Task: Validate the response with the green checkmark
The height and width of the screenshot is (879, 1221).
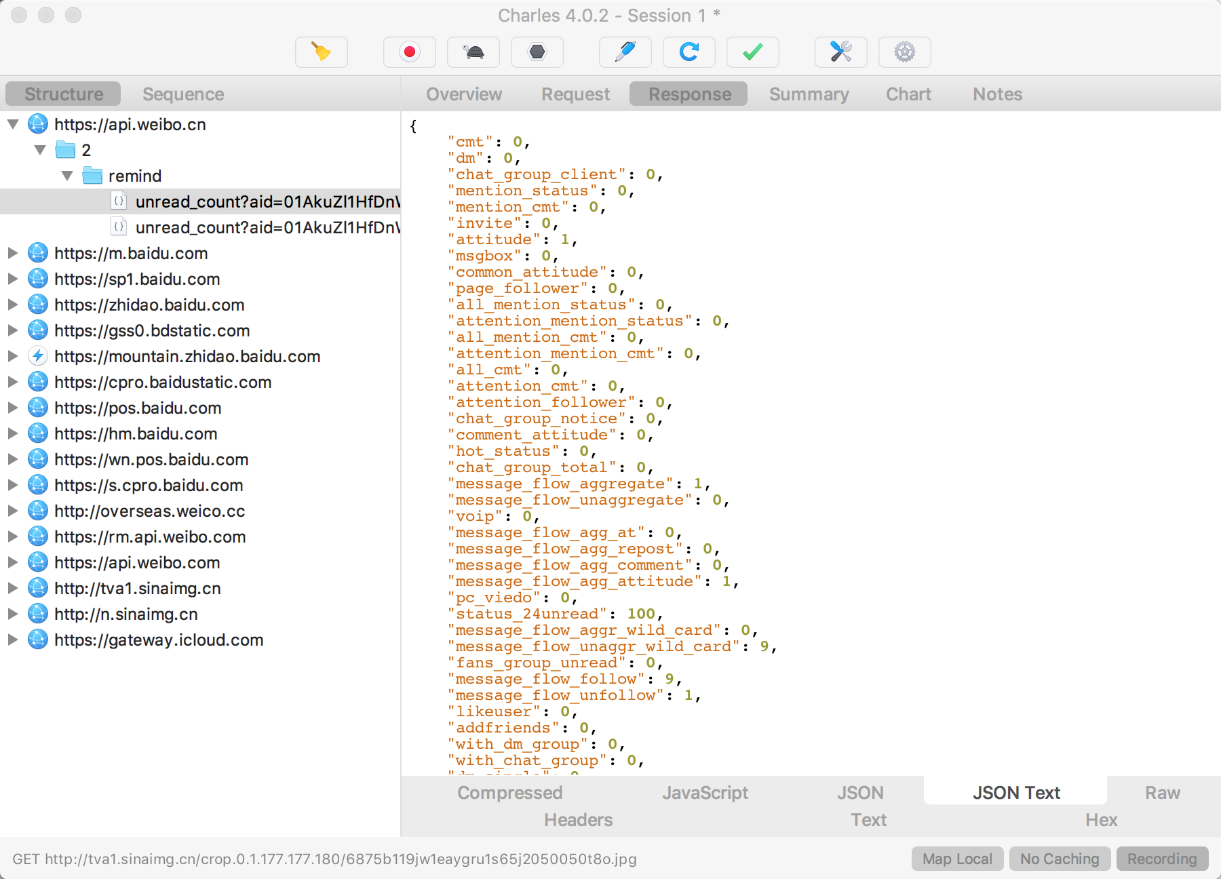Action: pyautogui.click(x=753, y=52)
